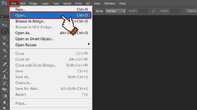Click the Width input field
This screenshot has height=110, width=197.
pos(143,11)
